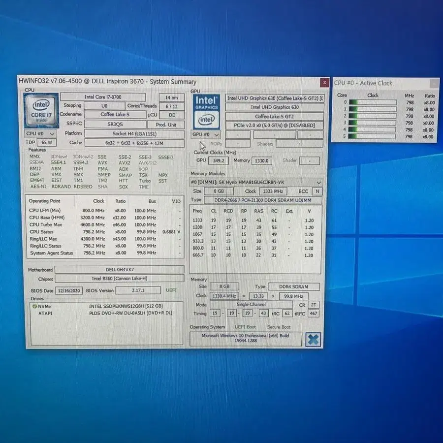Click the blue X close icon near Operating System

coord(313,340)
